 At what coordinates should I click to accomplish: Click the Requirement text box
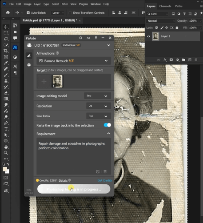coord(74,156)
